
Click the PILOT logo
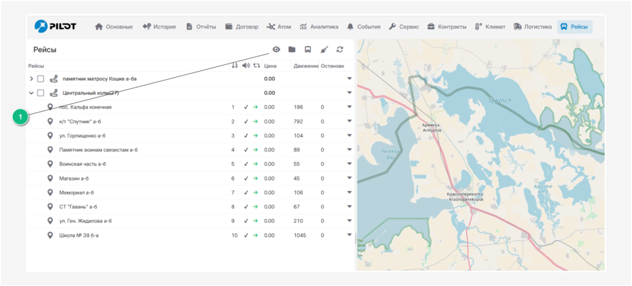tap(55, 27)
